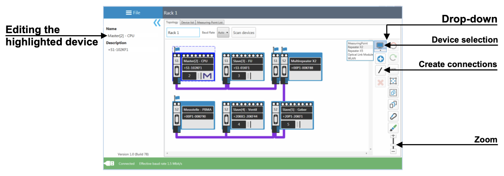
Task: Click the paintbrush icon in toolbar
Action: [393, 127]
